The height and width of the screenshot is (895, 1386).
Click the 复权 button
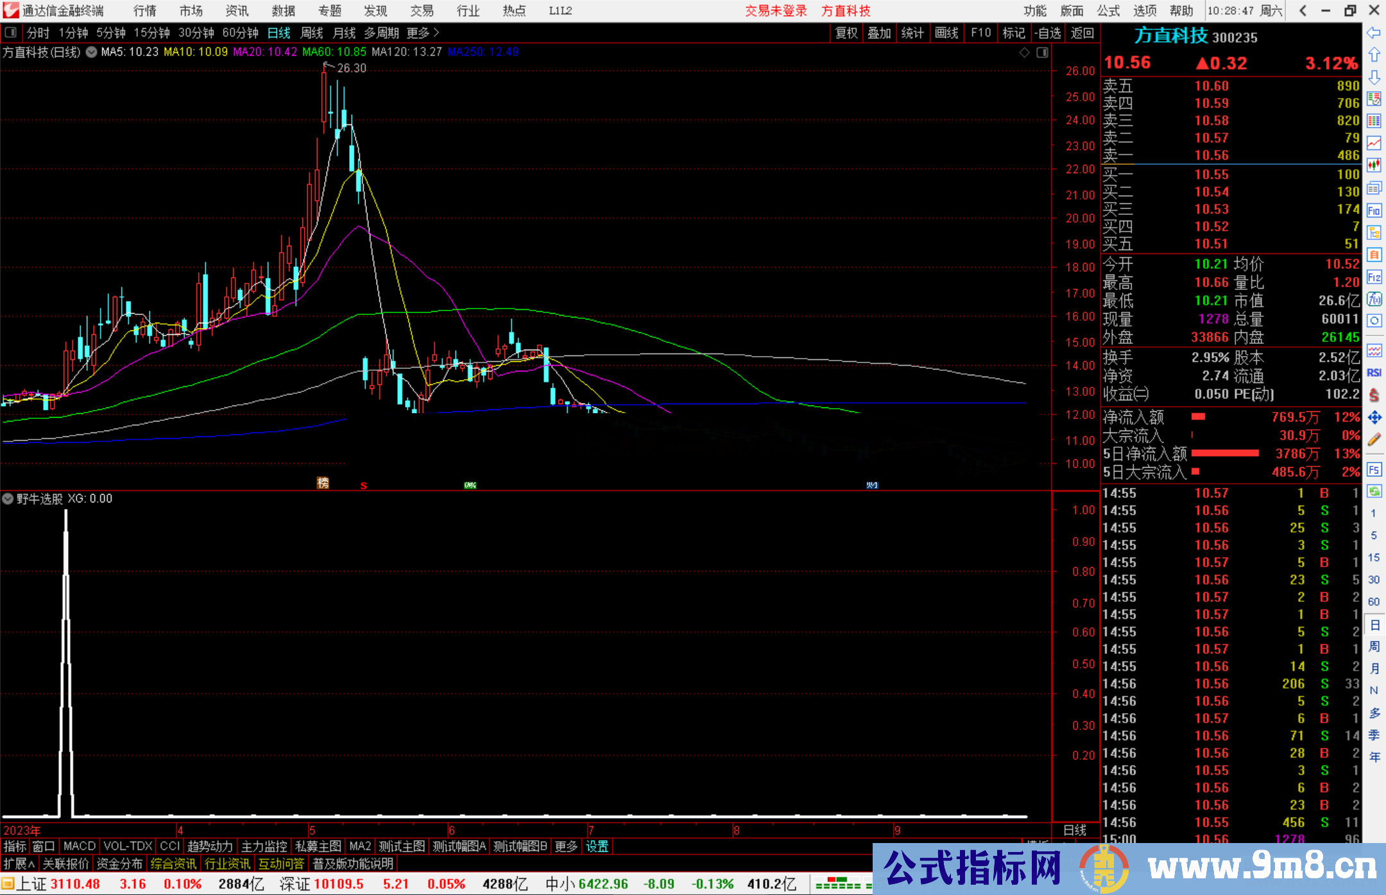(846, 33)
